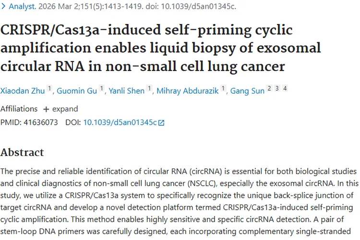Open author Xiaodan Zhu's link
This screenshot has width=360, height=240.
[23, 91]
